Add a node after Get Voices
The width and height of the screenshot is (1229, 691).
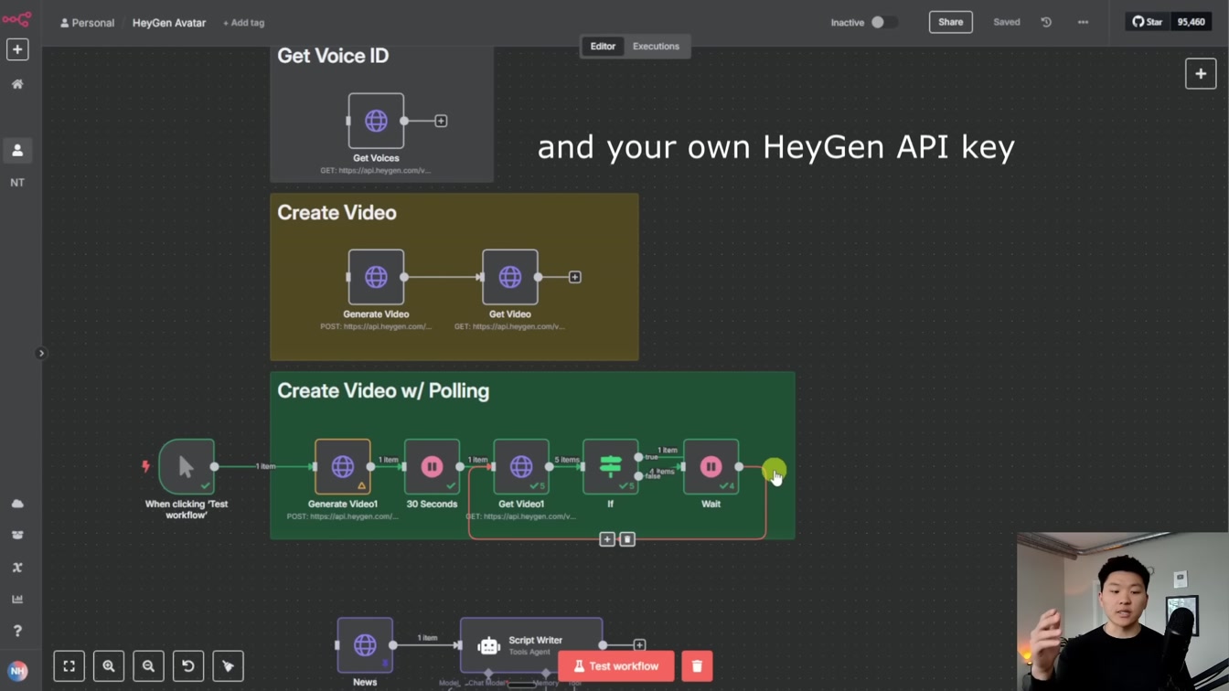point(441,121)
